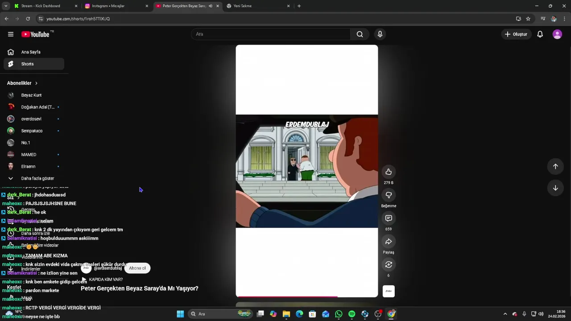Viewport: 571px width, 321px height.
Task: Open Beyaz Kurt subscription channel
Action: (34, 95)
